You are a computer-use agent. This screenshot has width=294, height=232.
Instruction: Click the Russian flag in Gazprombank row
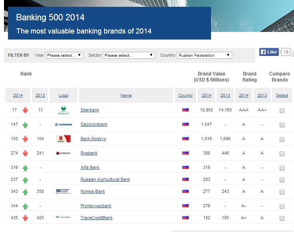[x=185, y=124]
